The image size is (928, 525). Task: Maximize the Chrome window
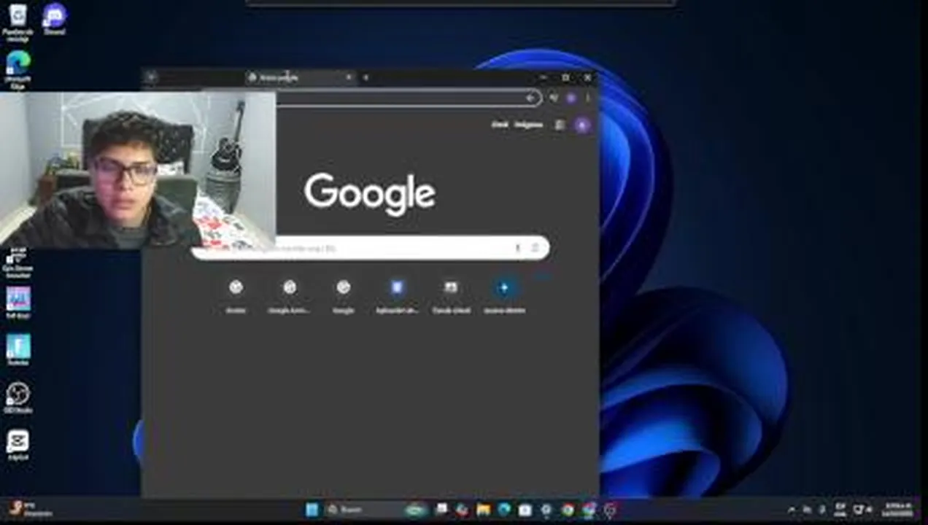coord(565,77)
